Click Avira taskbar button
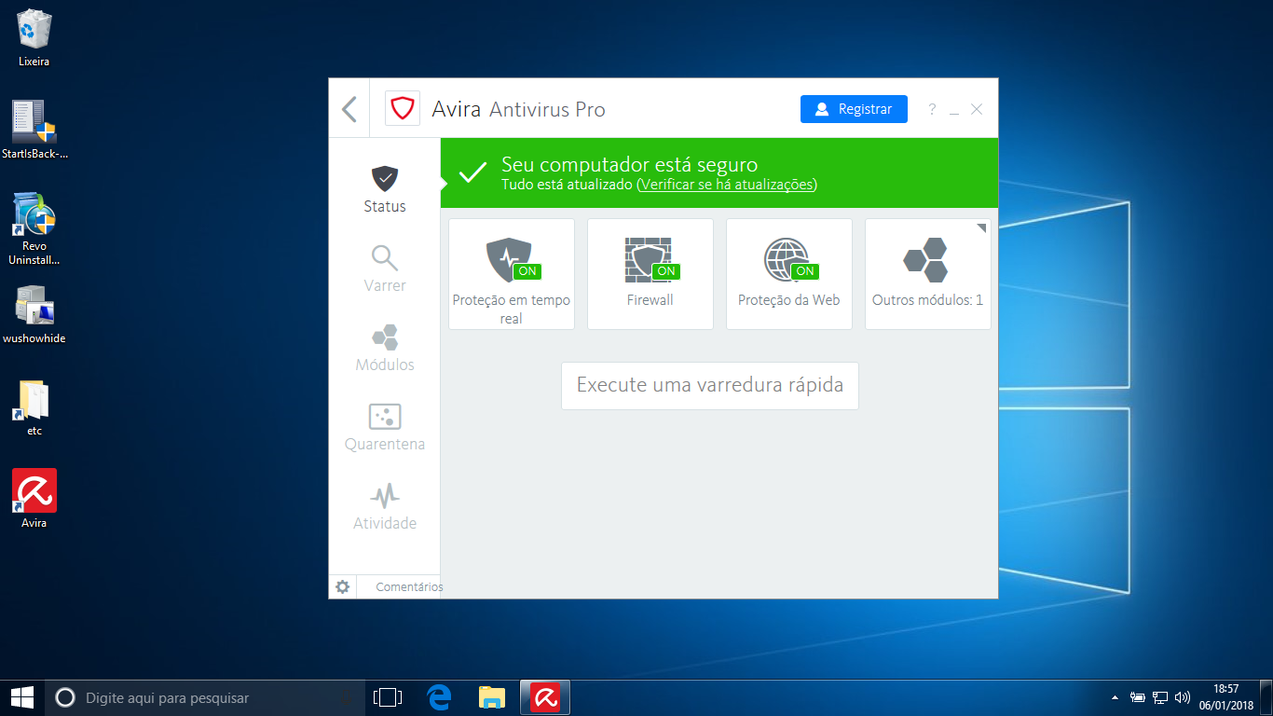The image size is (1273, 716). pyautogui.click(x=545, y=697)
